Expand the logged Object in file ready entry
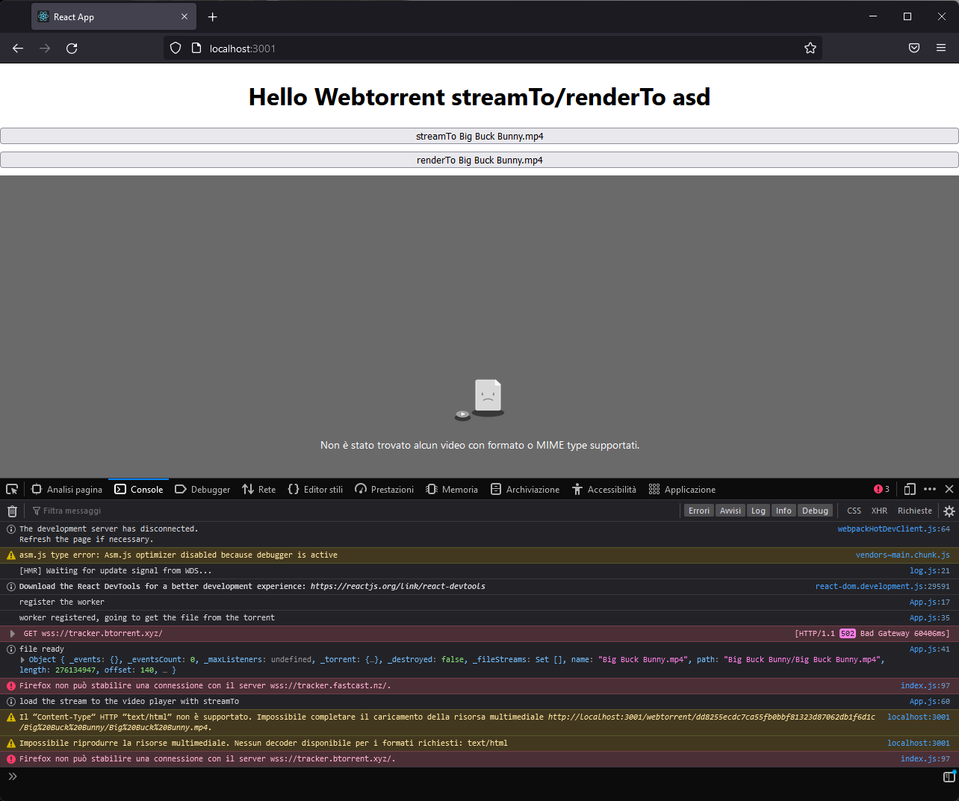Screen dimensions: 959x801 (x=22, y=658)
